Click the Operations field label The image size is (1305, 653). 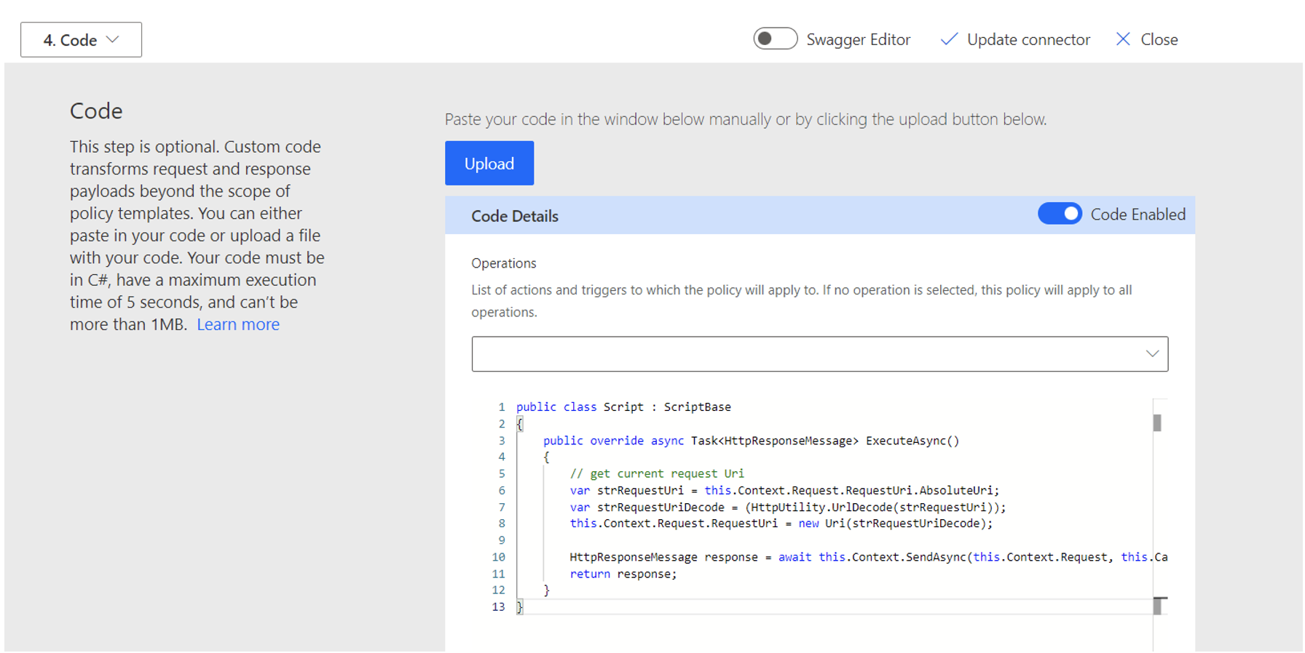504,263
